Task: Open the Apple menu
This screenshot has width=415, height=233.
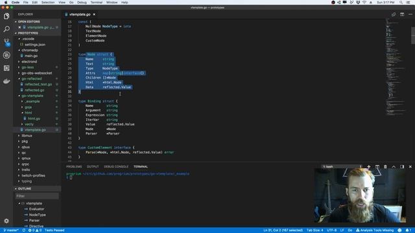Action: click(x=6, y=3)
